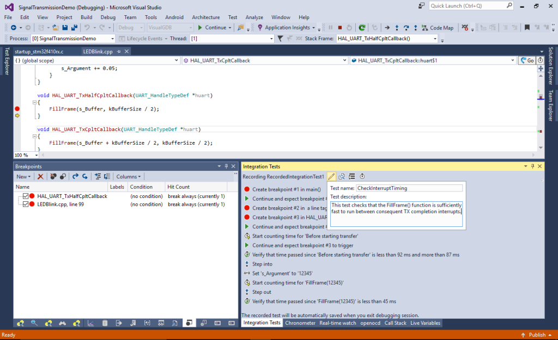
Task: Click the New button in Breakpoints panel
Action: coord(23,176)
